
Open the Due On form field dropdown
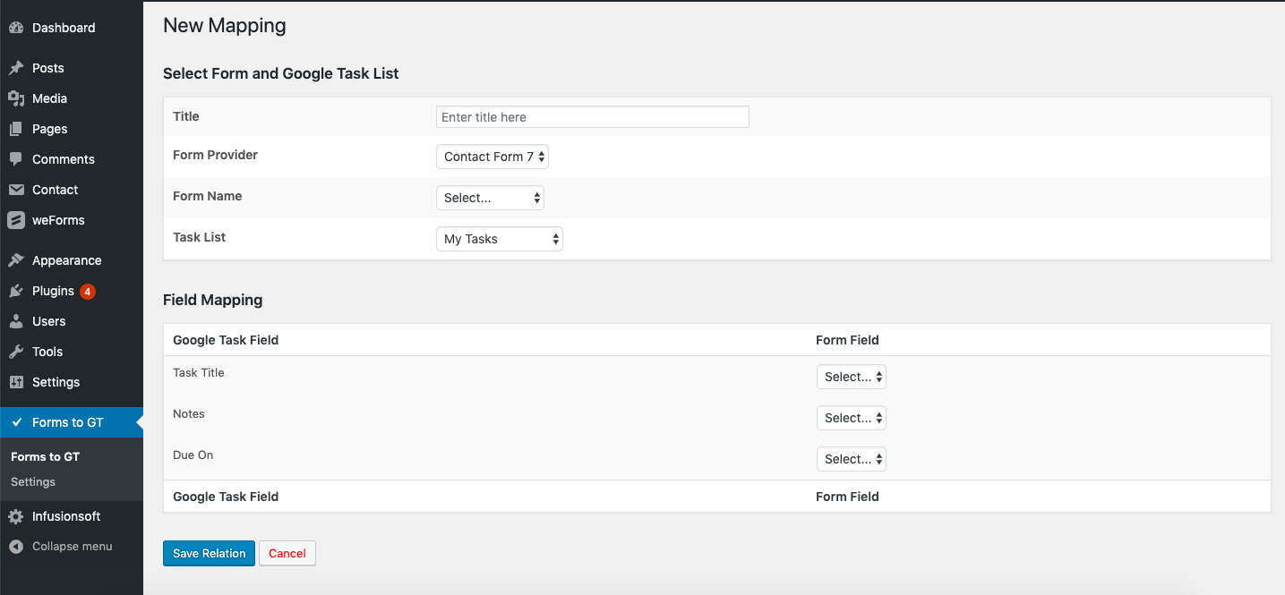point(852,459)
